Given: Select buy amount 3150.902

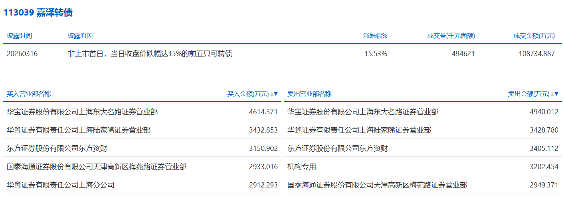Looking at the screenshot, I should (263, 148).
